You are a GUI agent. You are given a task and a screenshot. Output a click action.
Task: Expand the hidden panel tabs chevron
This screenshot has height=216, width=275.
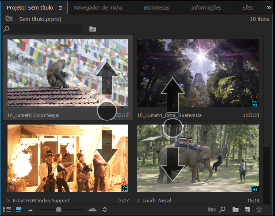(x=269, y=8)
